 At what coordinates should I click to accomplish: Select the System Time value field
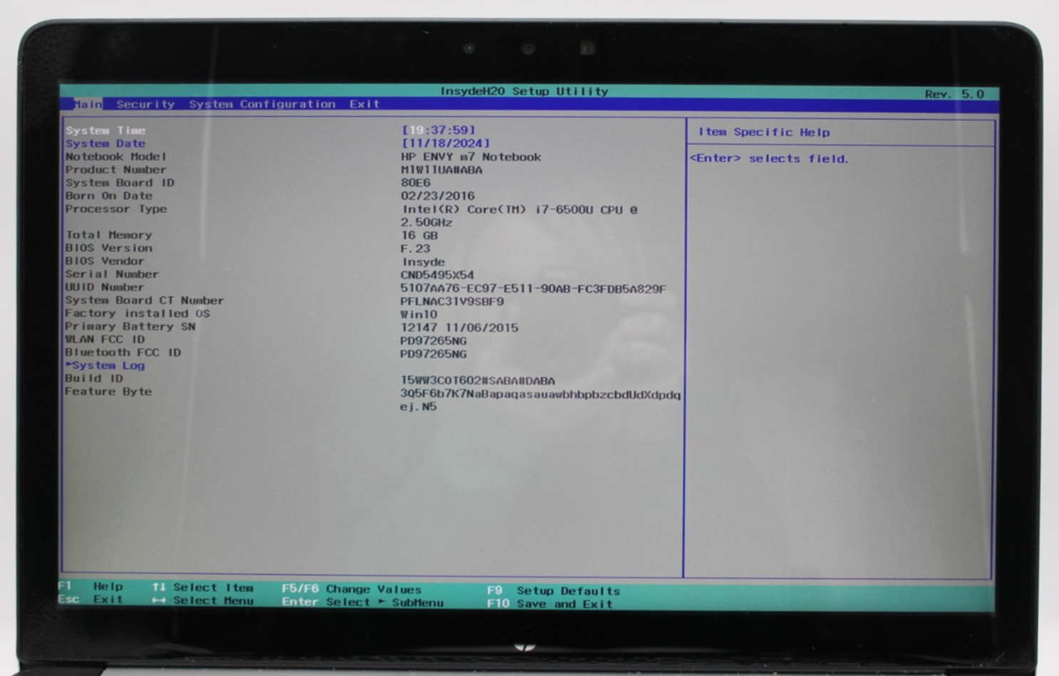(x=438, y=130)
